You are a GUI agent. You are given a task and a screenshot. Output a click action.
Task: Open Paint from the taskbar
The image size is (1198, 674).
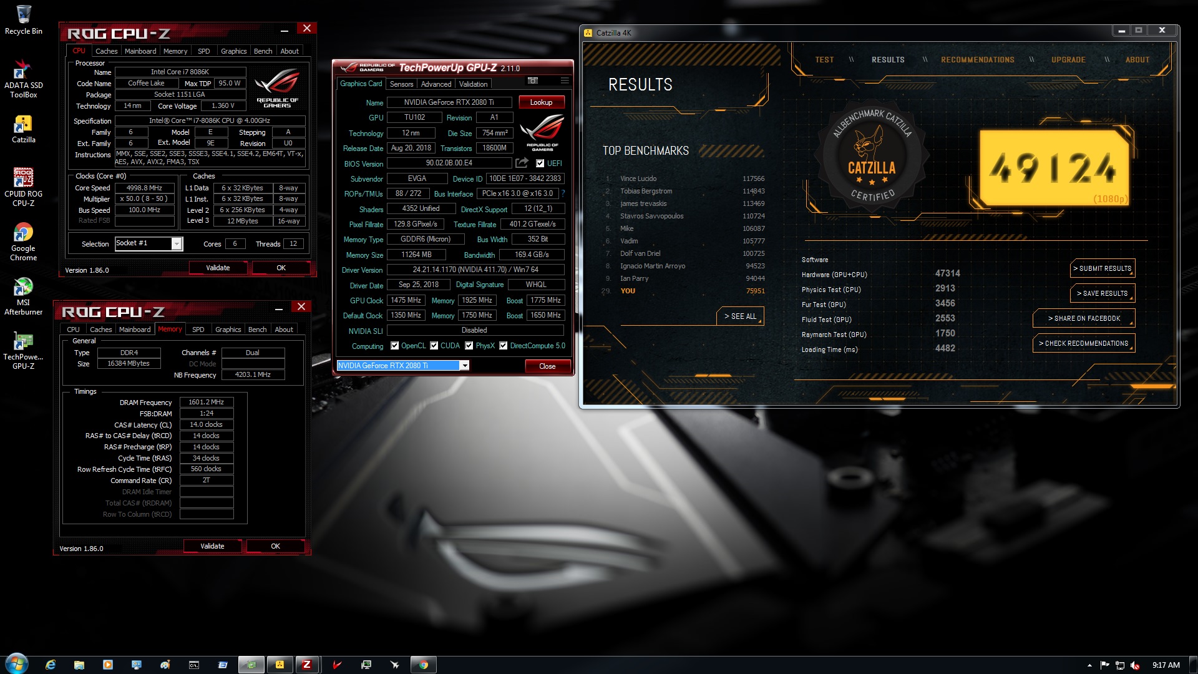(165, 665)
